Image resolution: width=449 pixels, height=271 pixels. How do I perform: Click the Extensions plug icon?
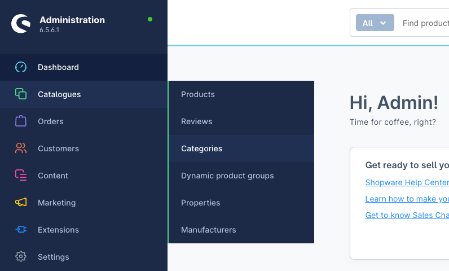point(21,229)
